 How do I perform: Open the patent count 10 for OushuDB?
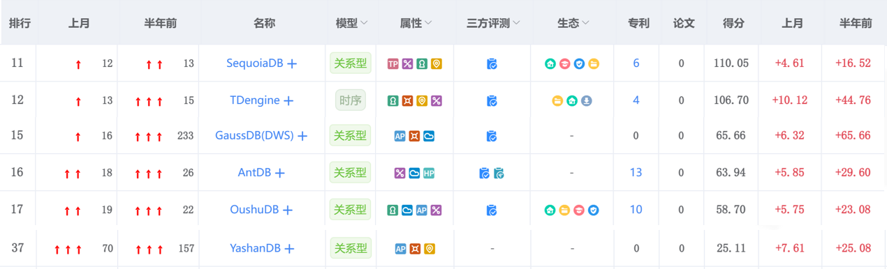pyautogui.click(x=636, y=209)
